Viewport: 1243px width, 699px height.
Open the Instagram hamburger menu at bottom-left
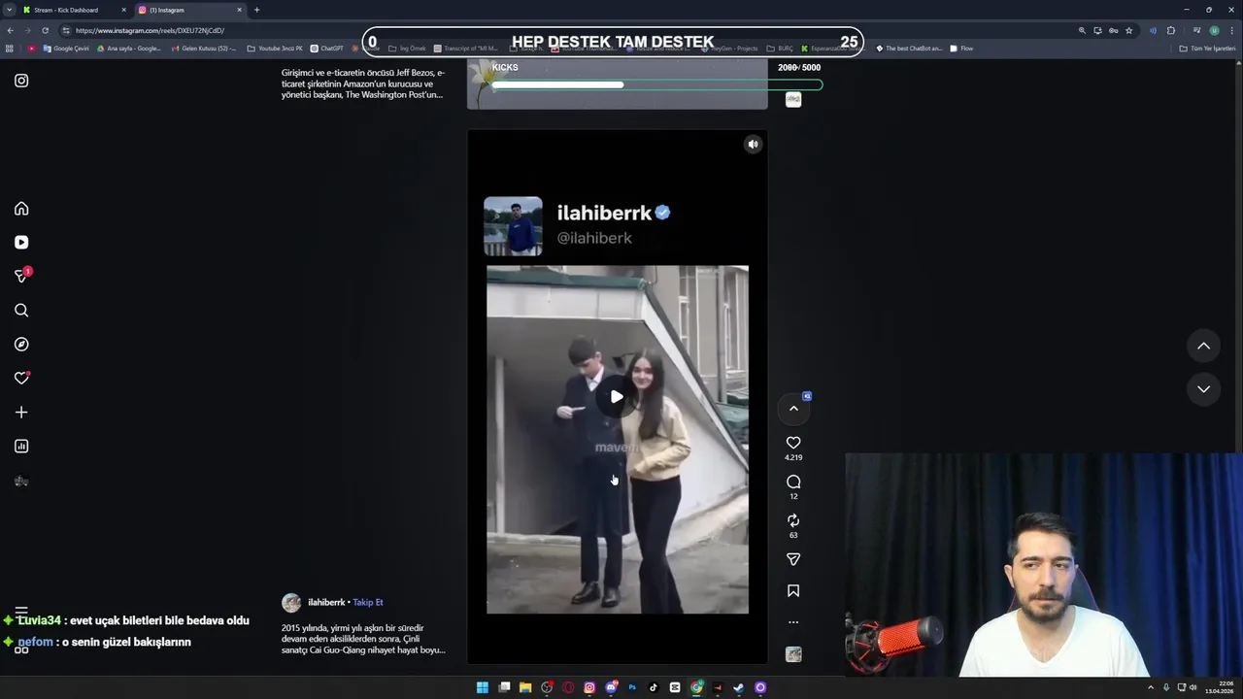(x=21, y=613)
